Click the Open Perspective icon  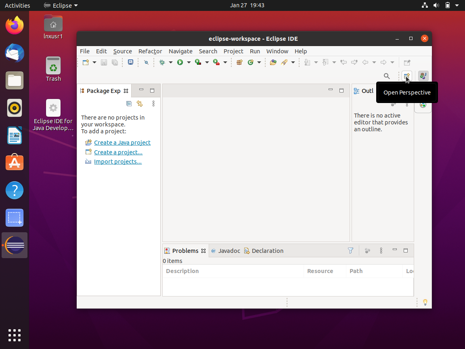407,76
